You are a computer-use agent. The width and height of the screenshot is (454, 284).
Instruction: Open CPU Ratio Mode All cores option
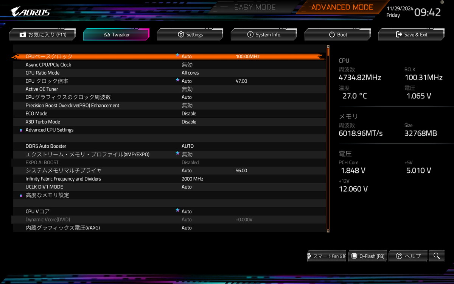point(190,73)
